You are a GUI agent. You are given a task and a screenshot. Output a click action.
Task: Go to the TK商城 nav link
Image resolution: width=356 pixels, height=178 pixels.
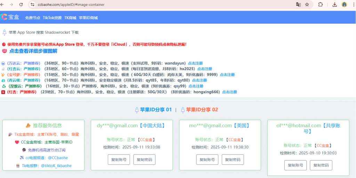coord(70,18)
